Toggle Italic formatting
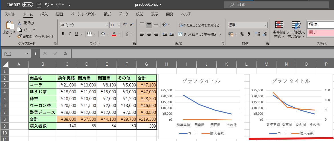Screen dimensions: 334x141 click(x=70, y=34)
